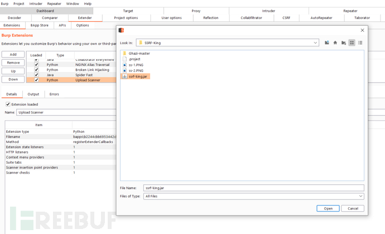Switch to the Proxy tab
The width and height of the screenshot is (385, 234).
[x=196, y=11]
